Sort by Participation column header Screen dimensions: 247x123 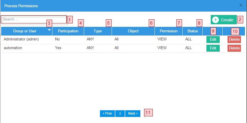tap(68, 31)
